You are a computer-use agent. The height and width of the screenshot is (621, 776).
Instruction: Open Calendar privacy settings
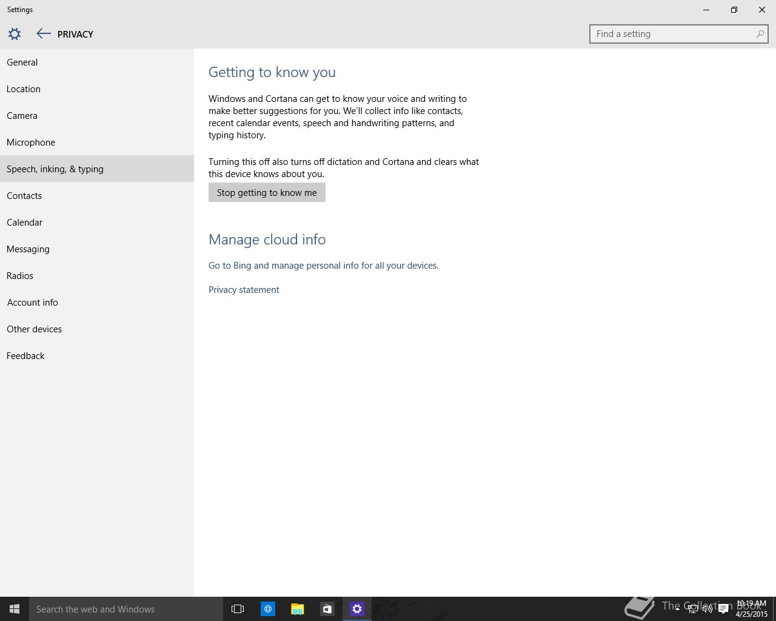97,223
